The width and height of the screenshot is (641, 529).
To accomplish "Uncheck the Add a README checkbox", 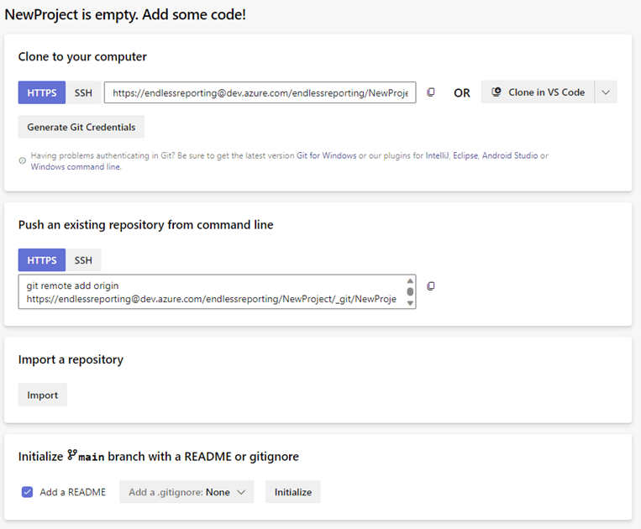I will coord(28,492).
